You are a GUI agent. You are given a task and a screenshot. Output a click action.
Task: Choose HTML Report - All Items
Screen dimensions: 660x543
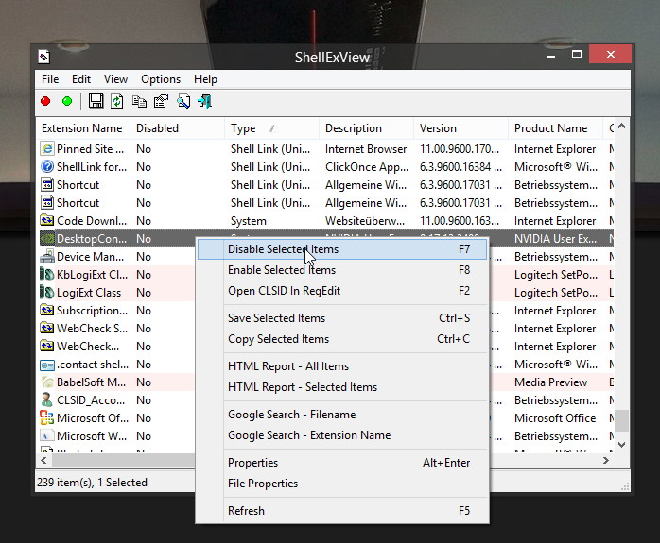[342, 366]
